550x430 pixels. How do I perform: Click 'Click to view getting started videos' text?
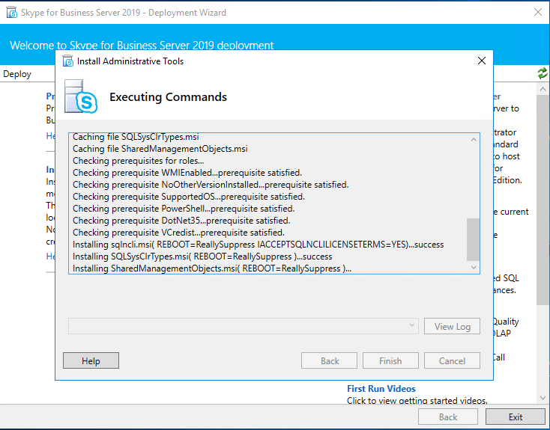click(417, 400)
